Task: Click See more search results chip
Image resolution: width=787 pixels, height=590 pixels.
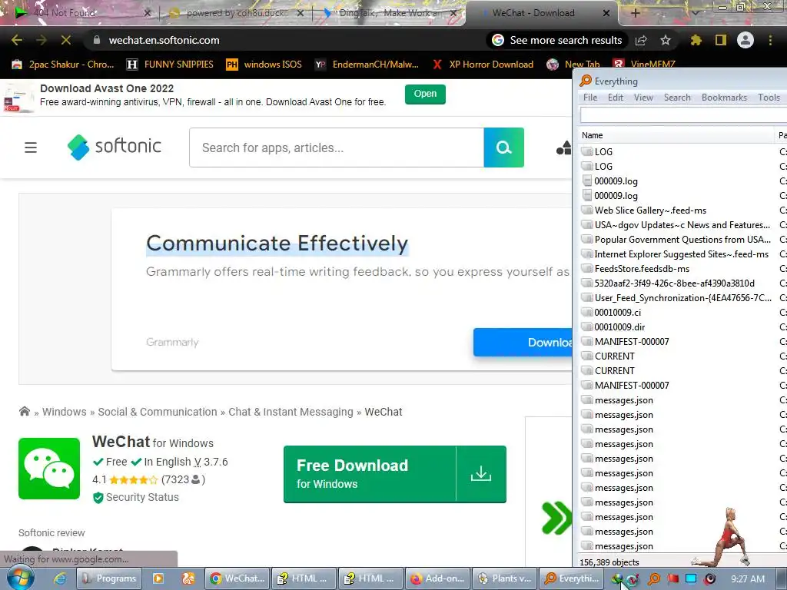Action: tap(557, 40)
